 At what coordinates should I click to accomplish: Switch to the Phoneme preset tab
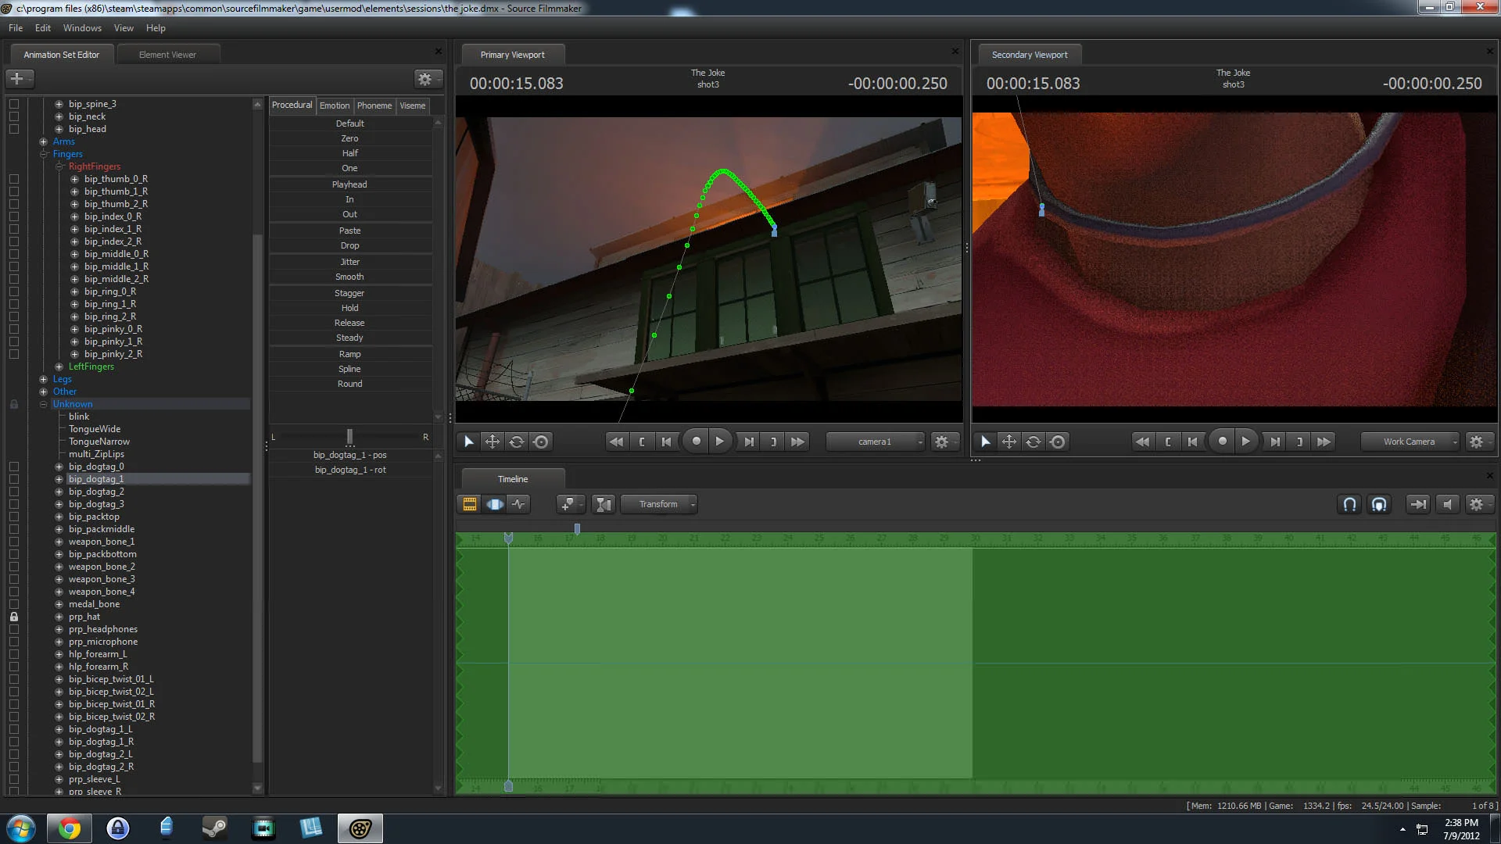[374, 105]
